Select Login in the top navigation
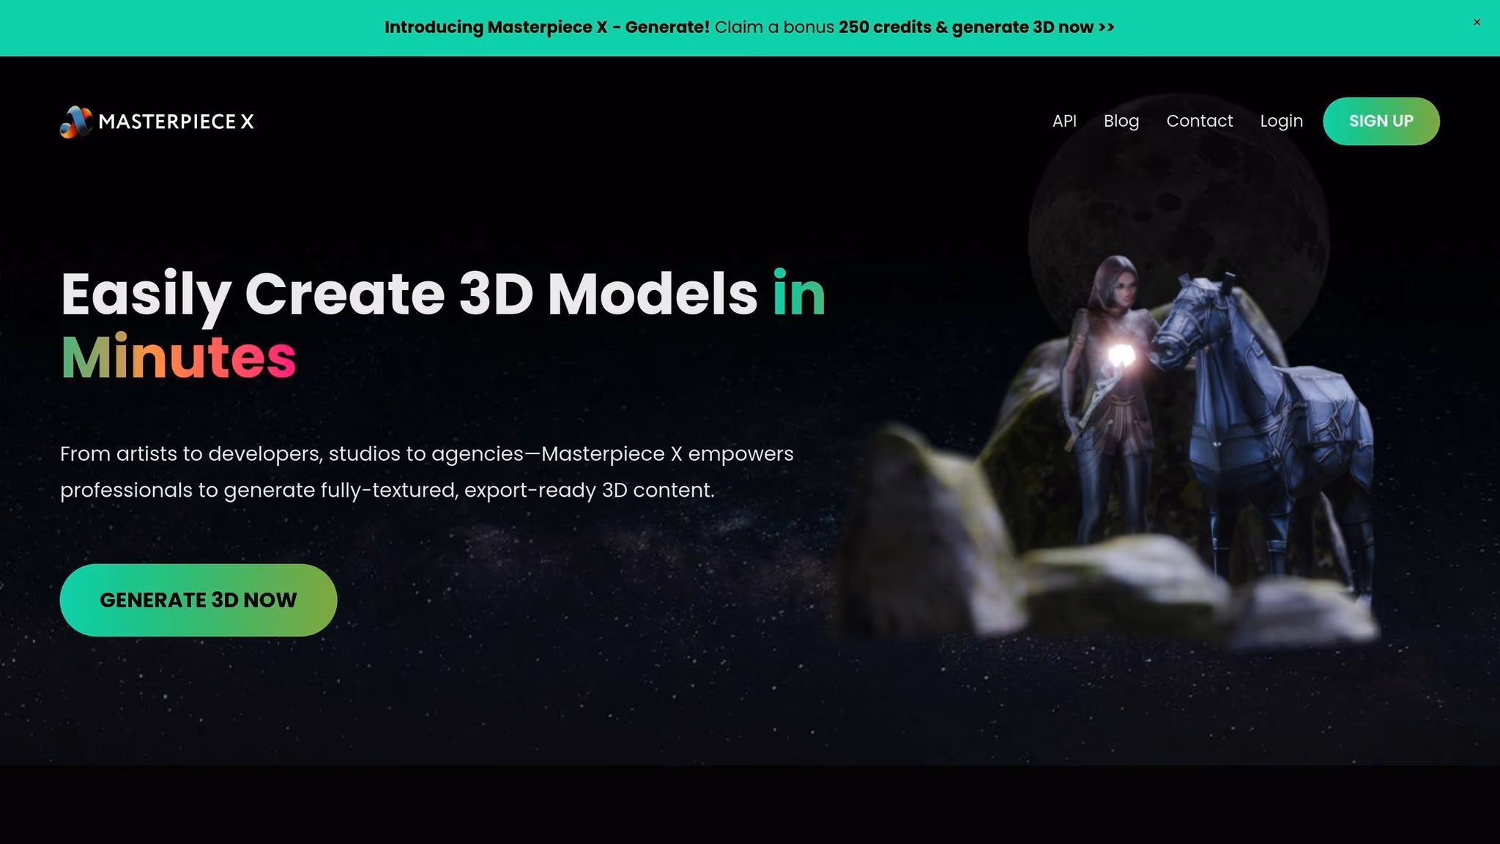Viewport: 1500px width, 844px height. [x=1281, y=121]
